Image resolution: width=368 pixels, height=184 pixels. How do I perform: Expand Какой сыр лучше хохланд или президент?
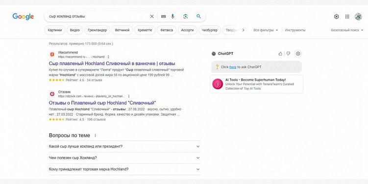point(124,146)
